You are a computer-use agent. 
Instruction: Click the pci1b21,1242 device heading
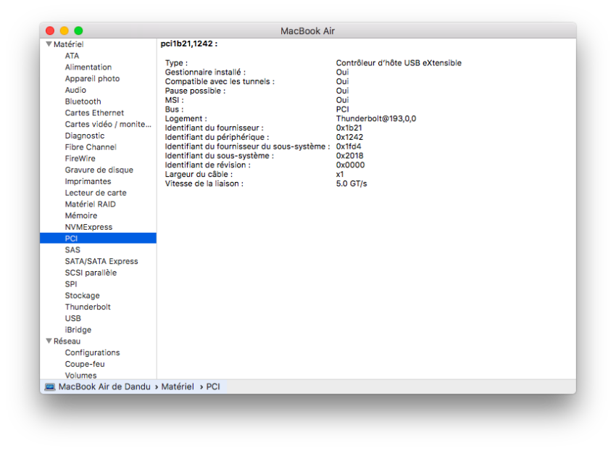[189, 44]
